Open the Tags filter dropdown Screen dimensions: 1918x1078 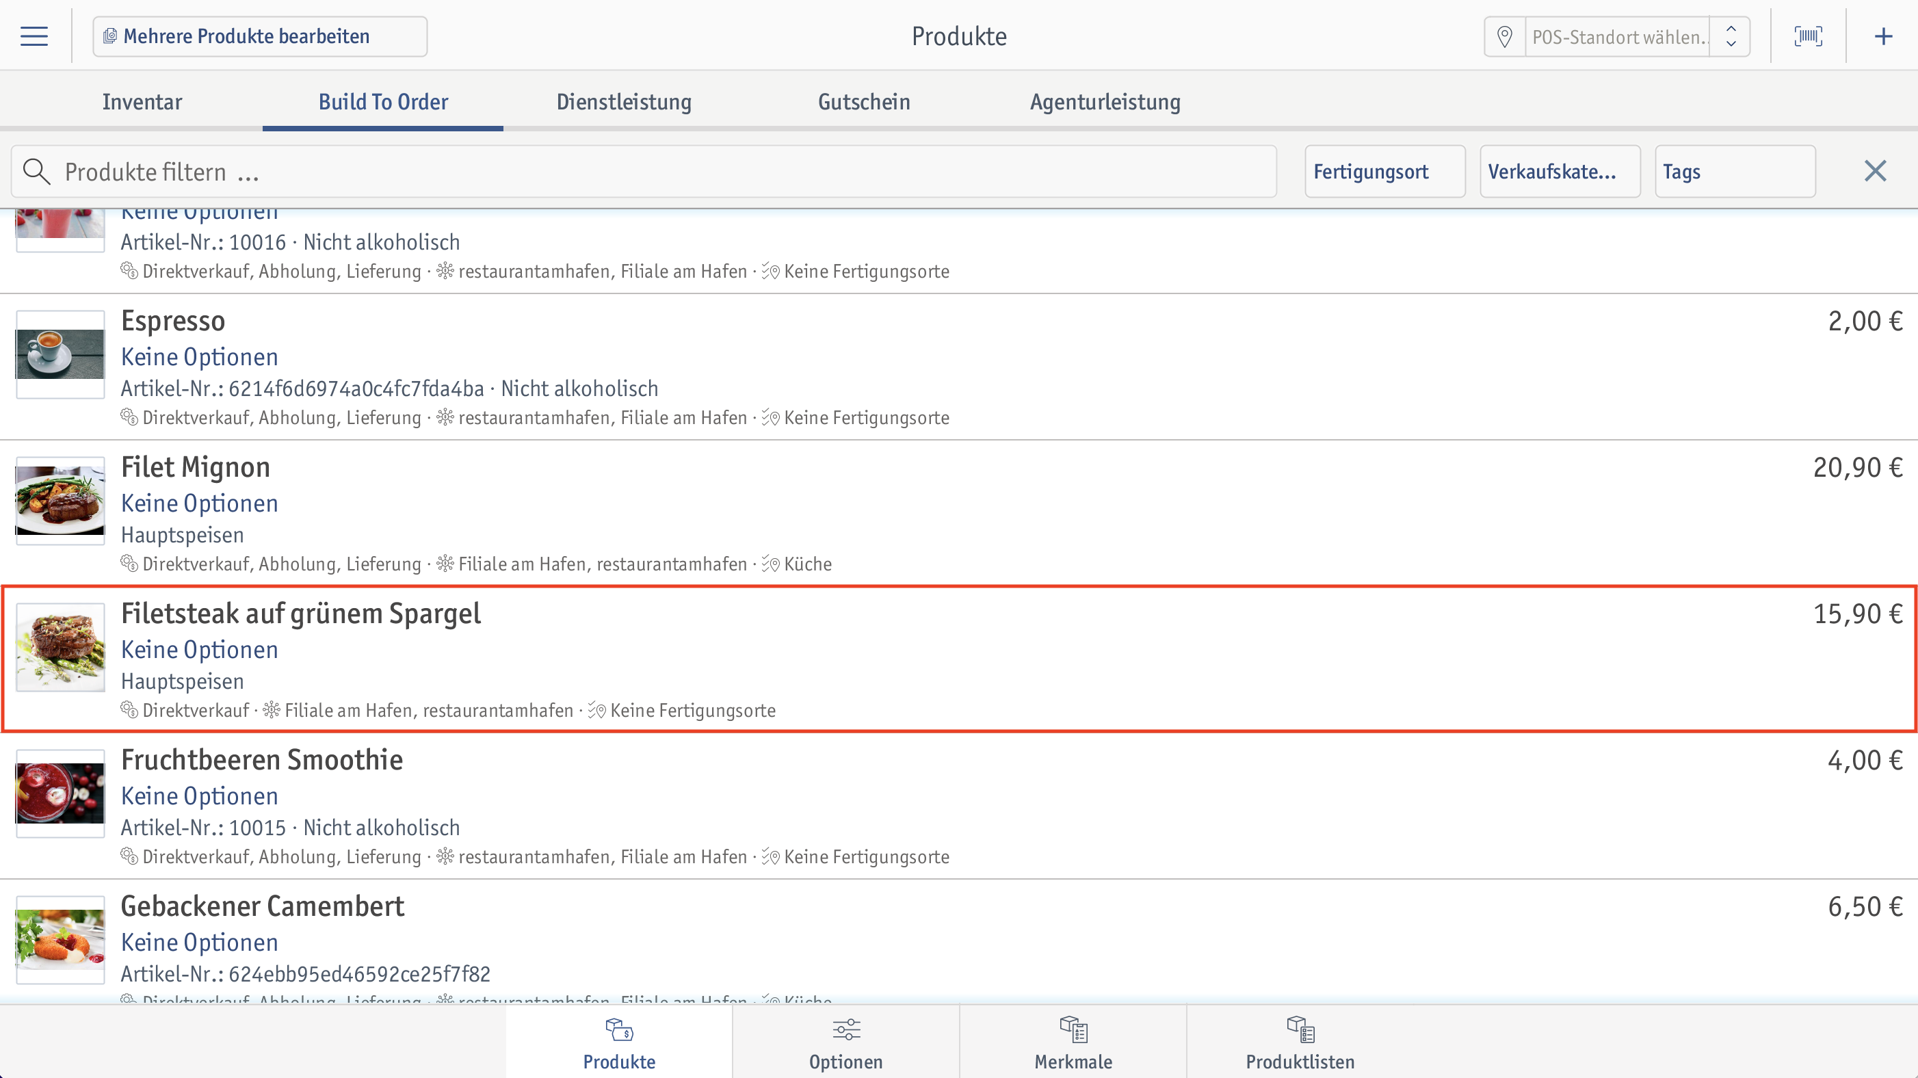pos(1735,171)
